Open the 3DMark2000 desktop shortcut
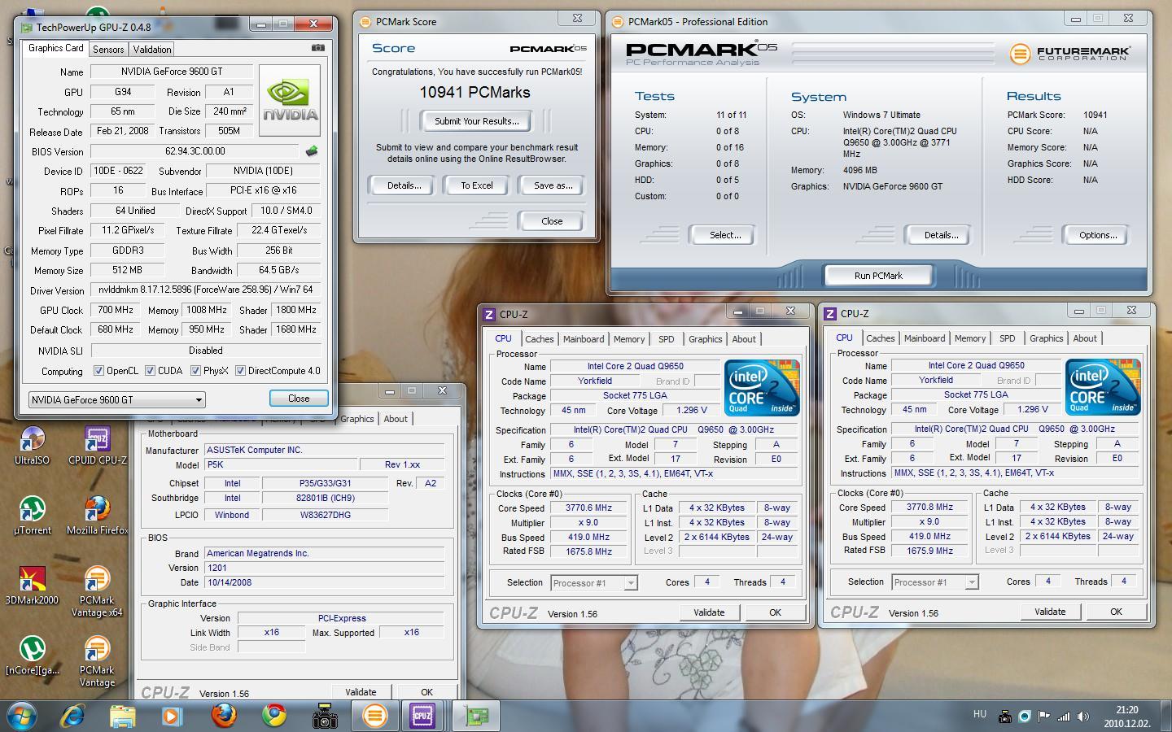Viewport: 1172px width, 732px height. click(x=32, y=586)
